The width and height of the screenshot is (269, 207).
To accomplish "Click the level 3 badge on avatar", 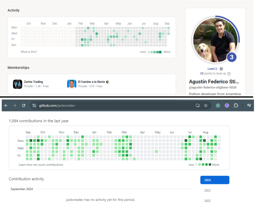I will [232, 57].
